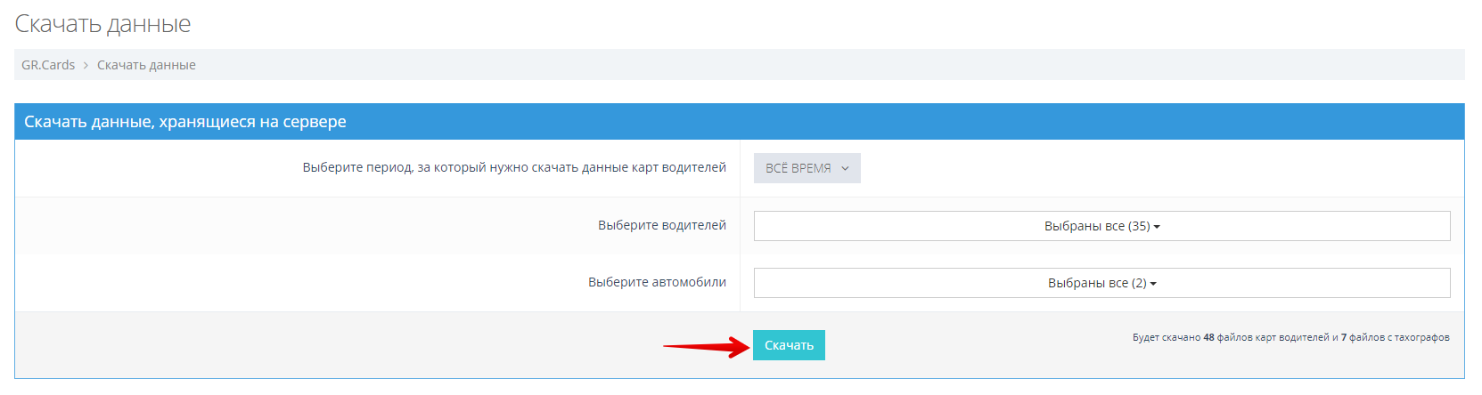The height and width of the screenshot is (395, 1482).
Task: Click the 'Скачать данные' page heading
Action: pos(102,24)
